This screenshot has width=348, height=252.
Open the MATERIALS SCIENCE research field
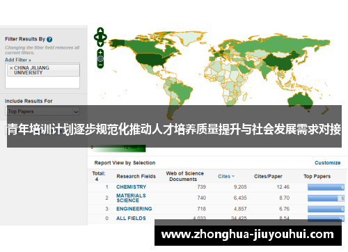point(131,198)
